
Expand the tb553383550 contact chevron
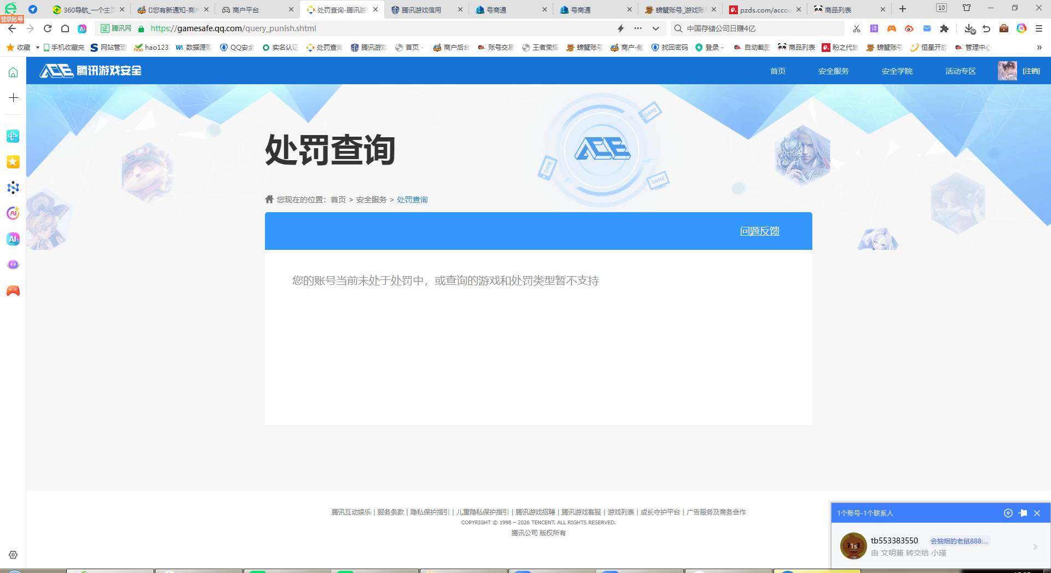point(1035,546)
